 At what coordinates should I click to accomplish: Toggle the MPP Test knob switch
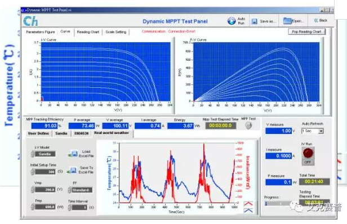click(x=249, y=126)
